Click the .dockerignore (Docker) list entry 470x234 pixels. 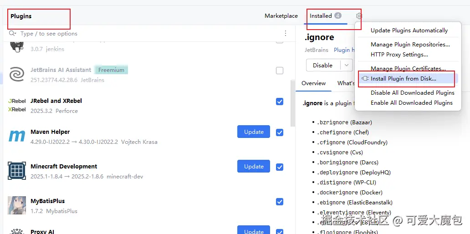tap(349, 193)
